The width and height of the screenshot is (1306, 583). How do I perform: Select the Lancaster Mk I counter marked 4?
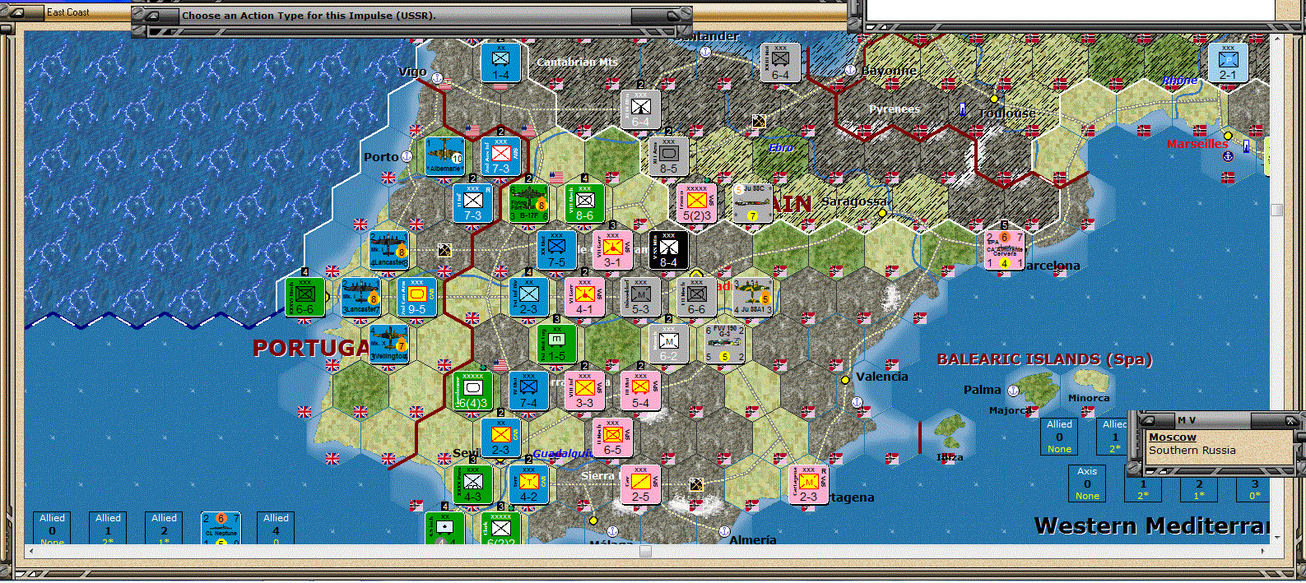(388, 250)
